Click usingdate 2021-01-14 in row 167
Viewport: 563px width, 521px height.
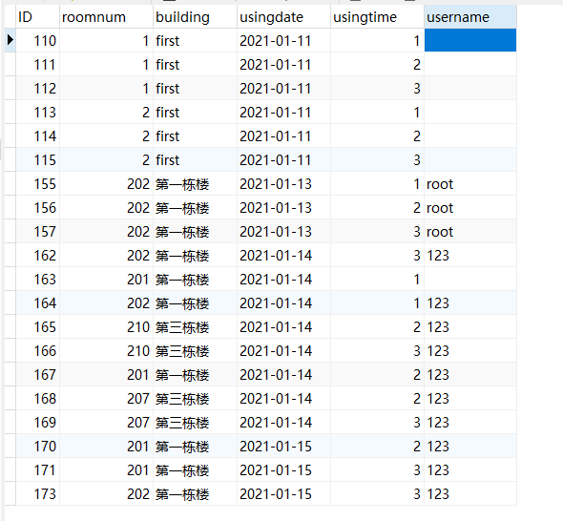(x=283, y=374)
